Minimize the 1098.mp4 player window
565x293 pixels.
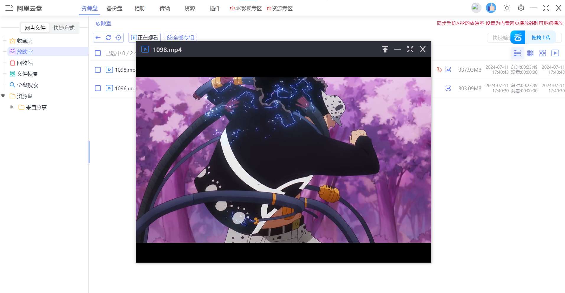(x=398, y=49)
